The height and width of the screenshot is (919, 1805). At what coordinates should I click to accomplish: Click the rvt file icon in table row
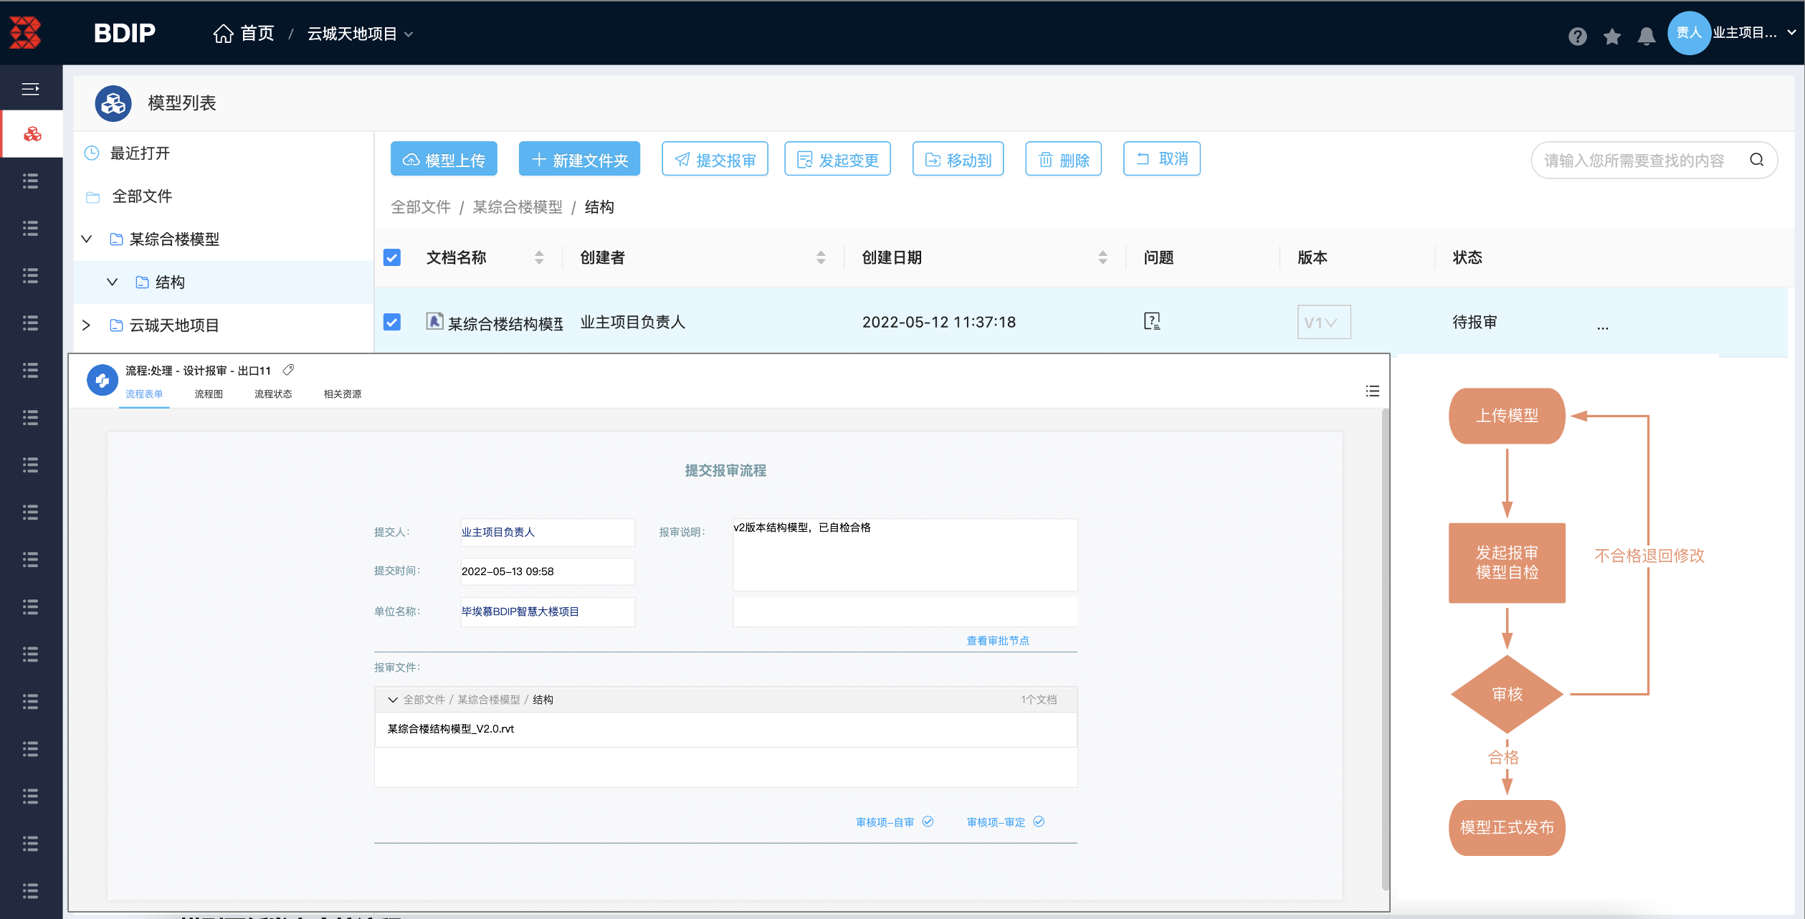(x=434, y=321)
